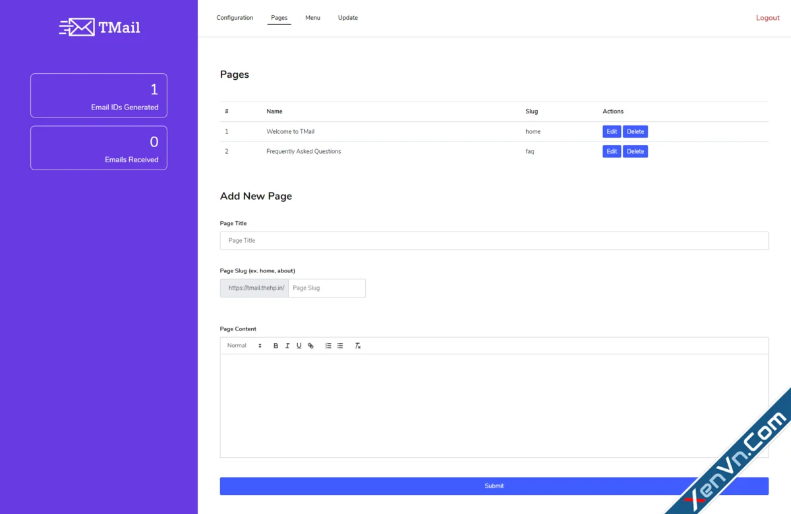Click inside the Page Content editor area
Screen dimensions: 791x514
[x=494, y=406]
